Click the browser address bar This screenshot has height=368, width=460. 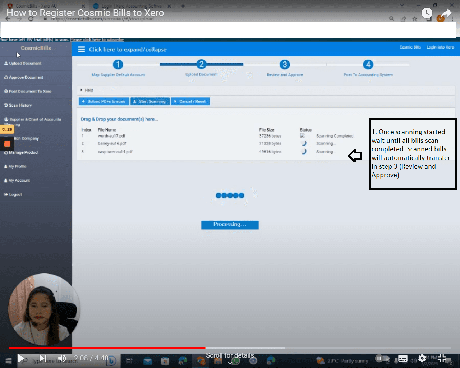click(x=216, y=19)
